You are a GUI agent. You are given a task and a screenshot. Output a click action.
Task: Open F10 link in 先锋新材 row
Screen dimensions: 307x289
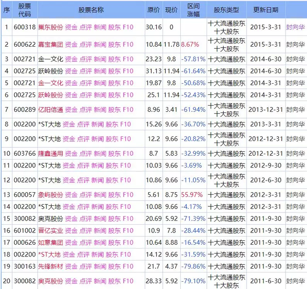point(128,266)
